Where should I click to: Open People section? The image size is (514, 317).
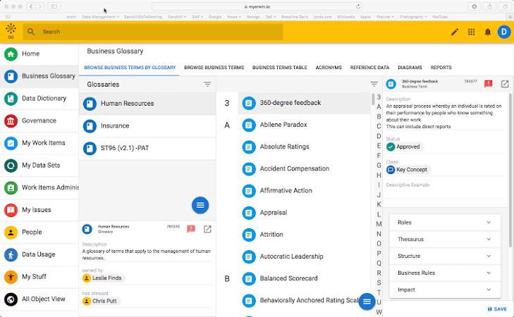click(x=39, y=232)
